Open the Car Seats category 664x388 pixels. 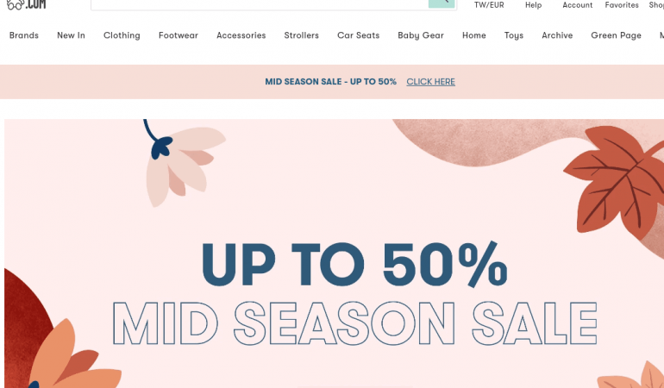pos(358,35)
